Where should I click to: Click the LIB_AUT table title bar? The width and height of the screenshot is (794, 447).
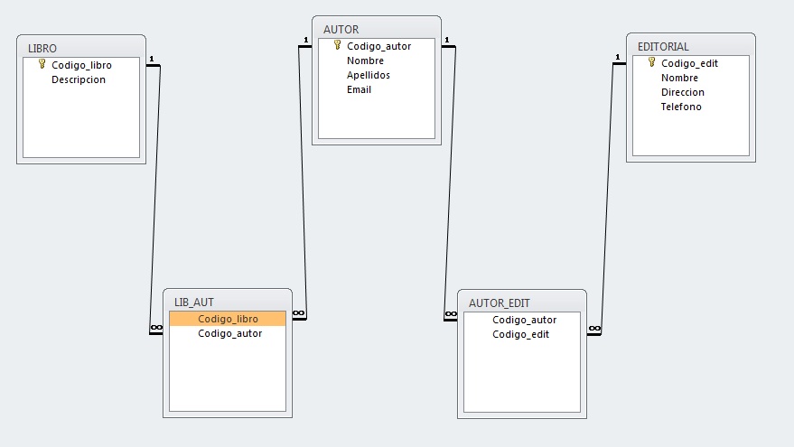click(228, 302)
